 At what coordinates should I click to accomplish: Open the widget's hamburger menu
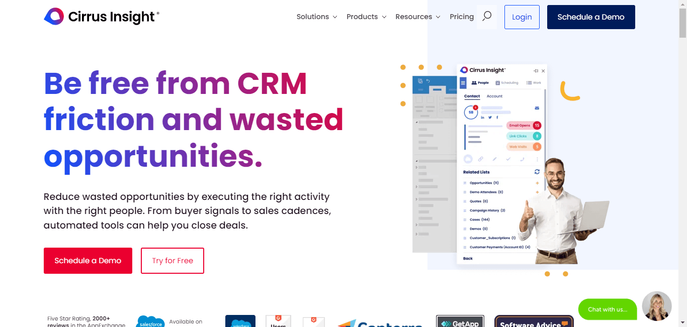tap(463, 82)
